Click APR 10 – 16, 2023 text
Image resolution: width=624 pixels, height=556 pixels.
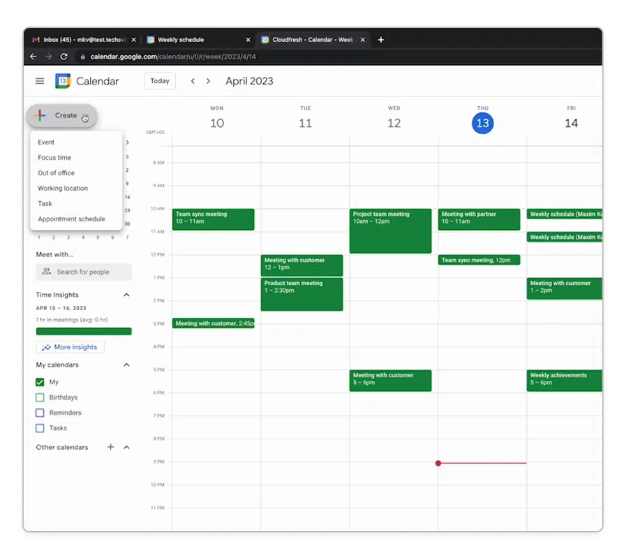(61, 308)
